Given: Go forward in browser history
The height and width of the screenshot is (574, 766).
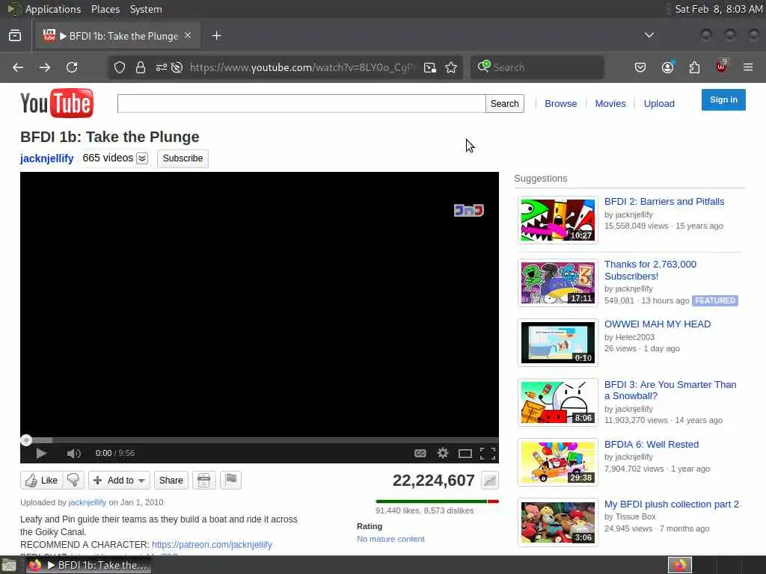Looking at the screenshot, I should tap(45, 67).
